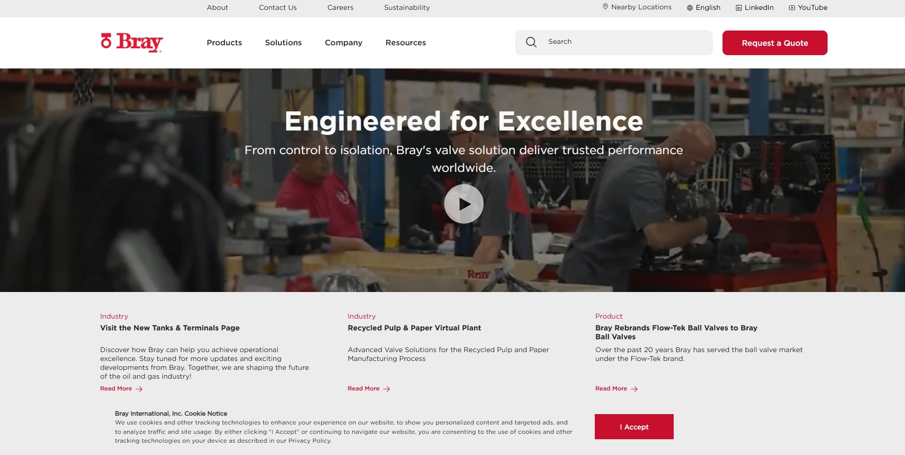The height and width of the screenshot is (455, 905).
Task: Click in the Search field
Action: point(614,43)
